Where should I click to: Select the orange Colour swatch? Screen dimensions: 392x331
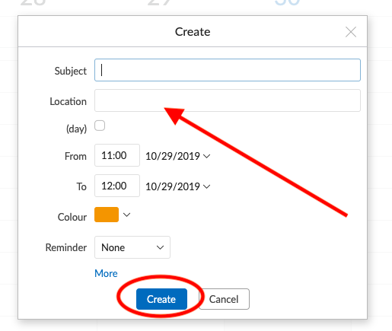(x=107, y=215)
